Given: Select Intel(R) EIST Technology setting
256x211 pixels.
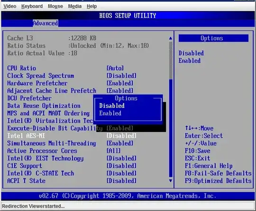Looking at the screenshot, I should tap(45, 158).
